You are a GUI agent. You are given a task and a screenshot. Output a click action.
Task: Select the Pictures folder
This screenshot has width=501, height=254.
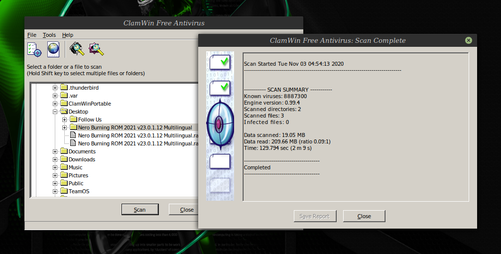coord(78,175)
